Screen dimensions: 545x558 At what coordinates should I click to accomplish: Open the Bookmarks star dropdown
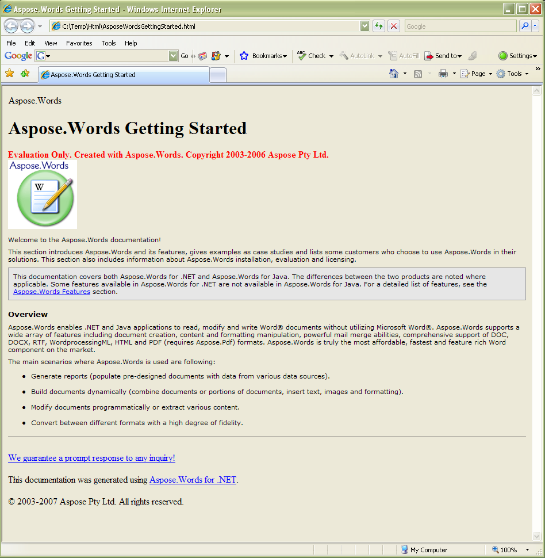(x=263, y=56)
